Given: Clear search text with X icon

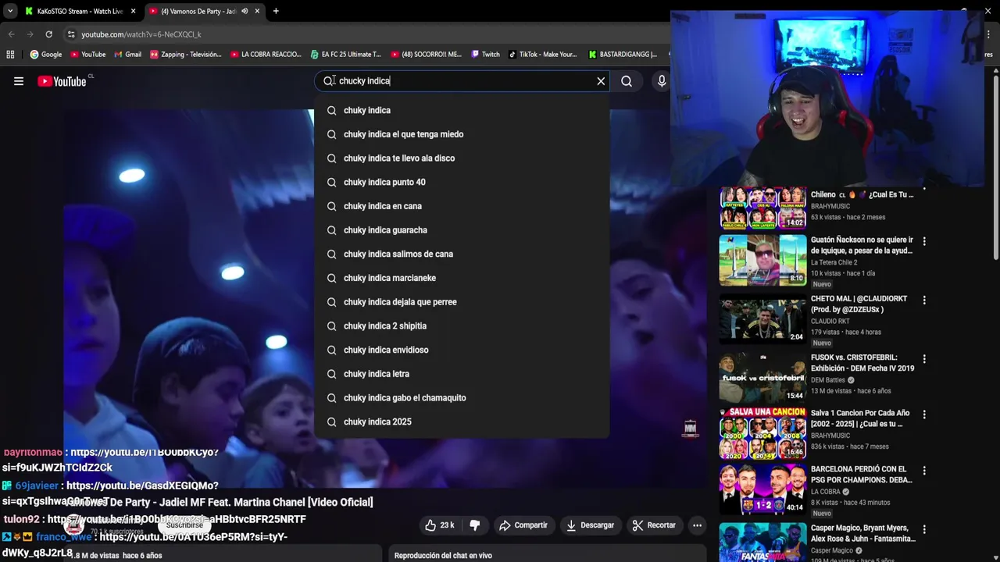Looking at the screenshot, I should [x=601, y=81].
